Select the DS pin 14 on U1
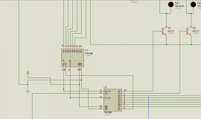This screenshot has height=119, width=201. click(65, 69)
